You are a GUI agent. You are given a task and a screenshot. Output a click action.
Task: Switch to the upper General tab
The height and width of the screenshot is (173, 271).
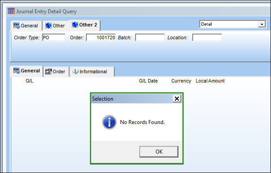click(27, 26)
